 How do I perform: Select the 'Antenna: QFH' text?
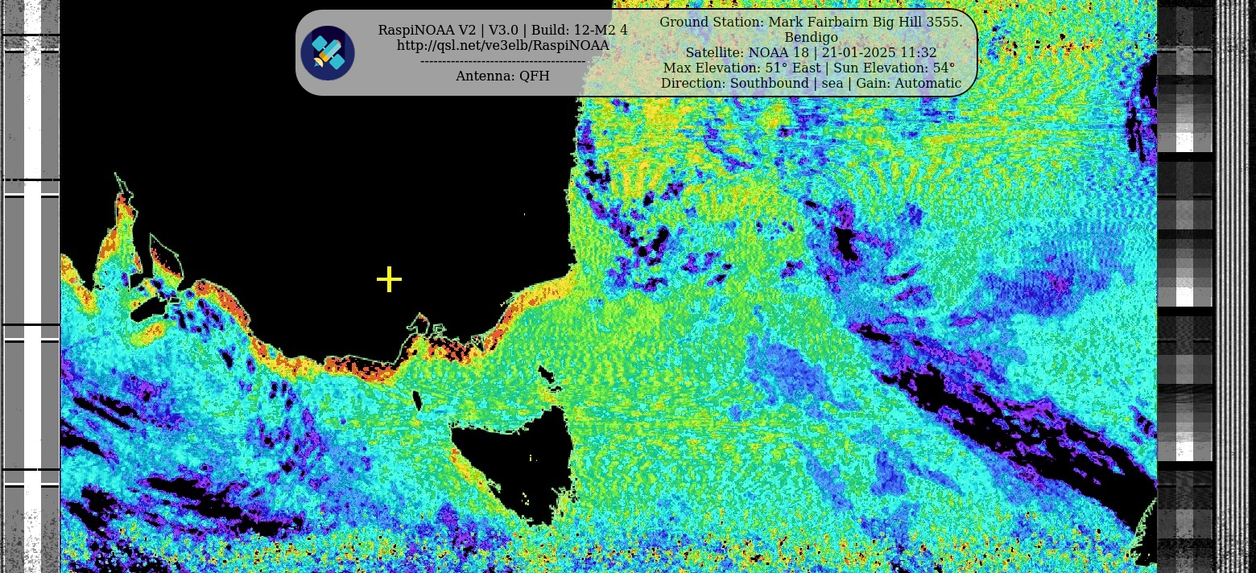point(503,76)
